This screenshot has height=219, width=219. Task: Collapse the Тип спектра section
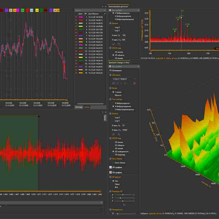point(110,99)
